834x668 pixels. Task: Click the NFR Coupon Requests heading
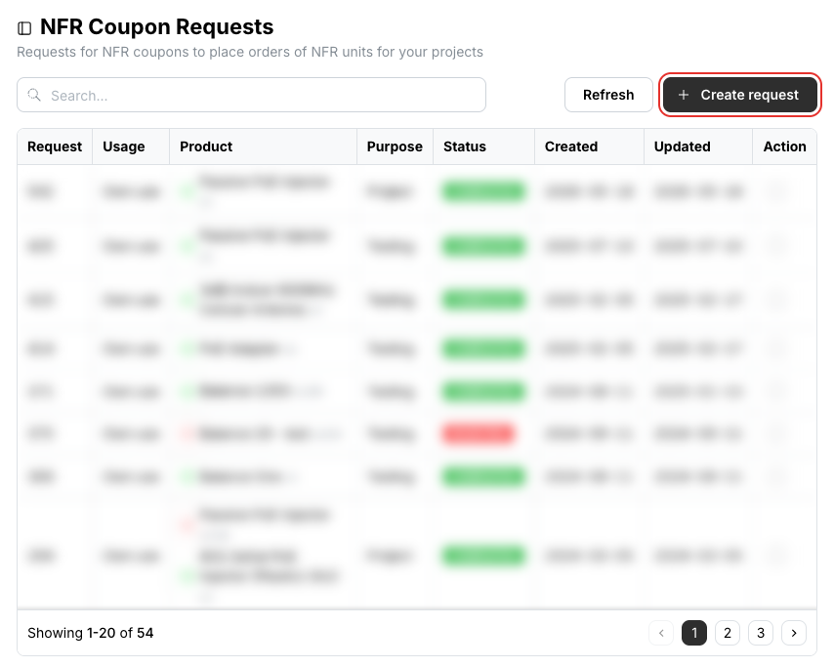tap(157, 27)
